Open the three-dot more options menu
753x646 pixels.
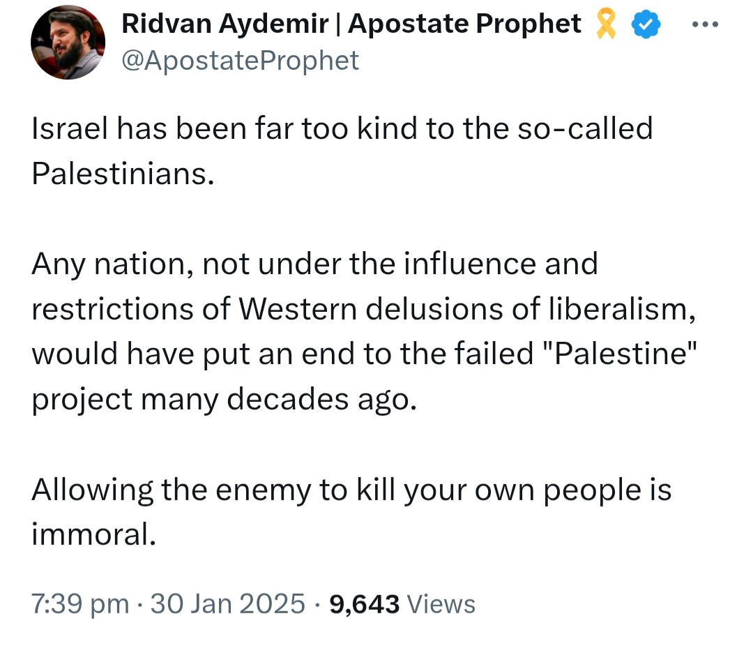[x=705, y=24]
